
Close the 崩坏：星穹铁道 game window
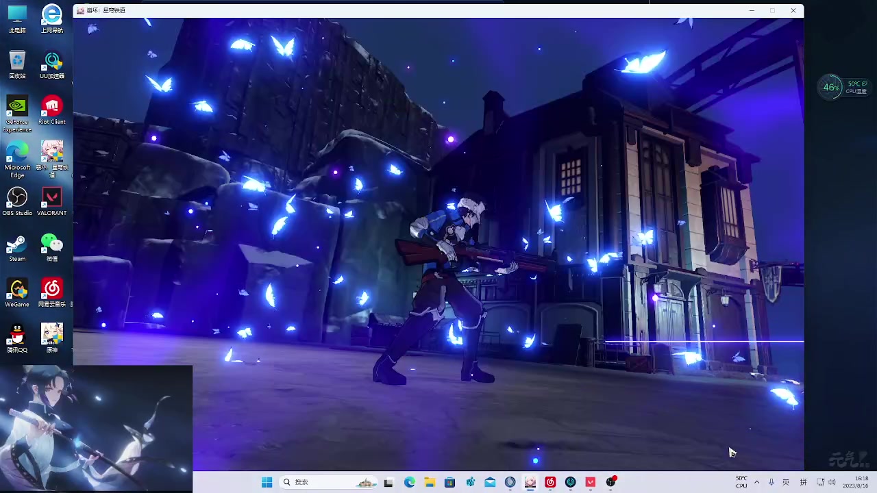tap(793, 10)
